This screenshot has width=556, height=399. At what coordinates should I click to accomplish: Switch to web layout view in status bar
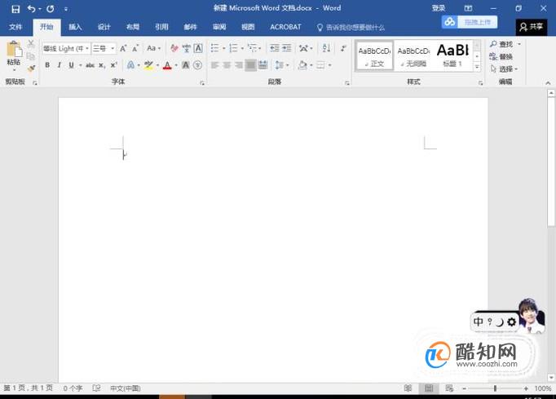[x=449, y=388]
